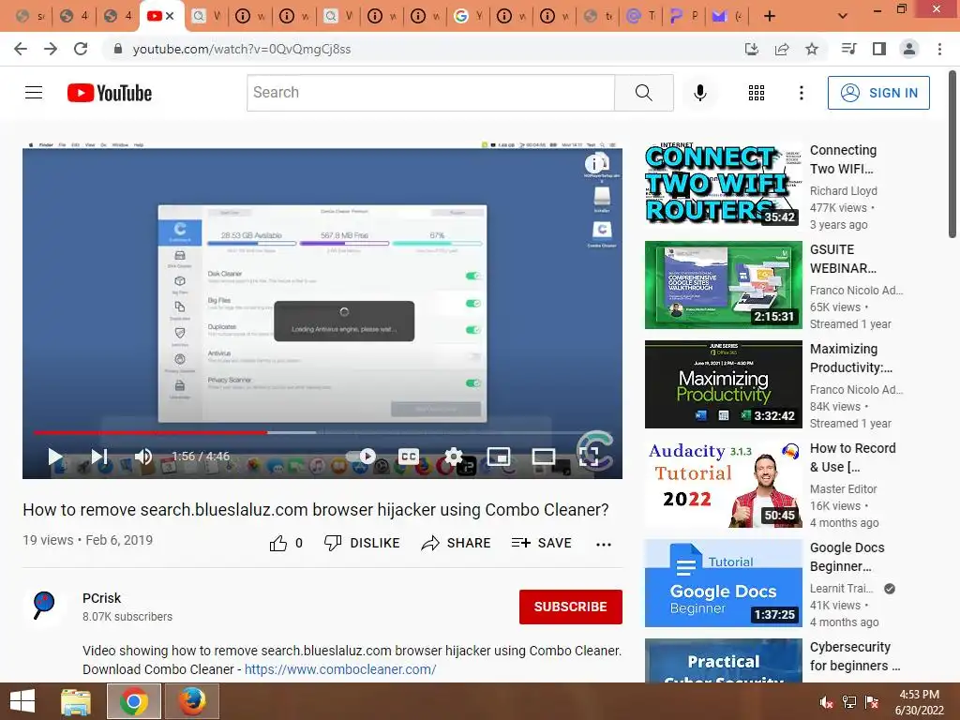Open the Chrome profile avatar
Viewport: 960px width, 720px height.
coord(909,49)
